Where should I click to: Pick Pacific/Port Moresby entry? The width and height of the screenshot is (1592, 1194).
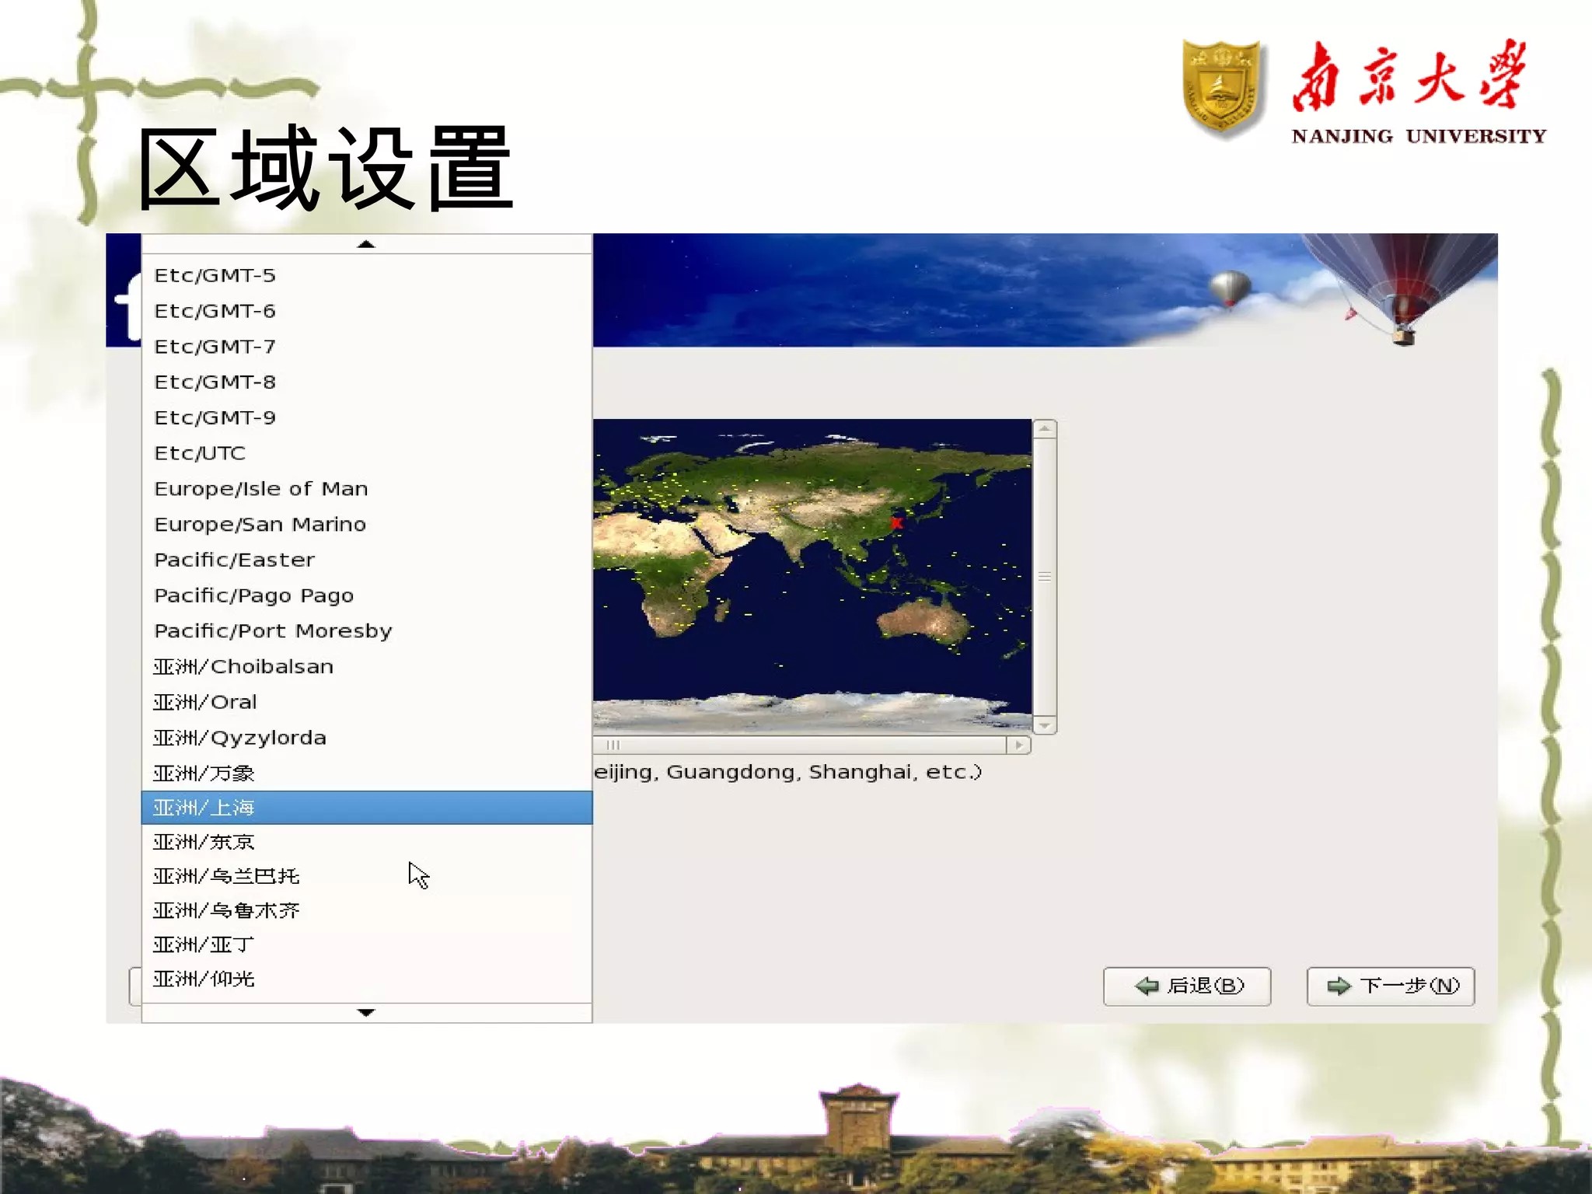point(366,631)
